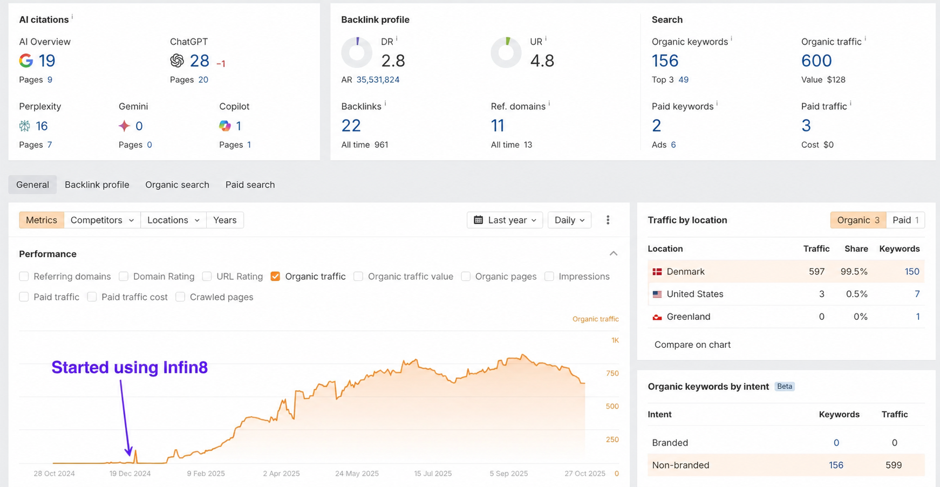Click Compare on chart
This screenshot has height=487, width=940.
(x=692, y=345)
